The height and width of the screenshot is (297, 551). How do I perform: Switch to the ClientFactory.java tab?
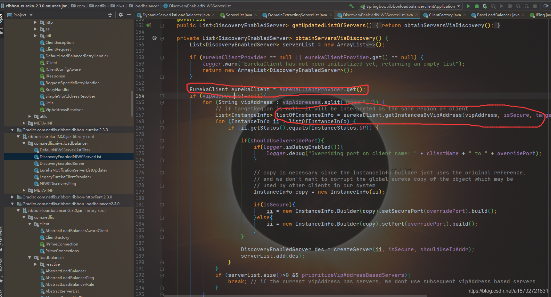pyautogui.click(x=445, y=15)
